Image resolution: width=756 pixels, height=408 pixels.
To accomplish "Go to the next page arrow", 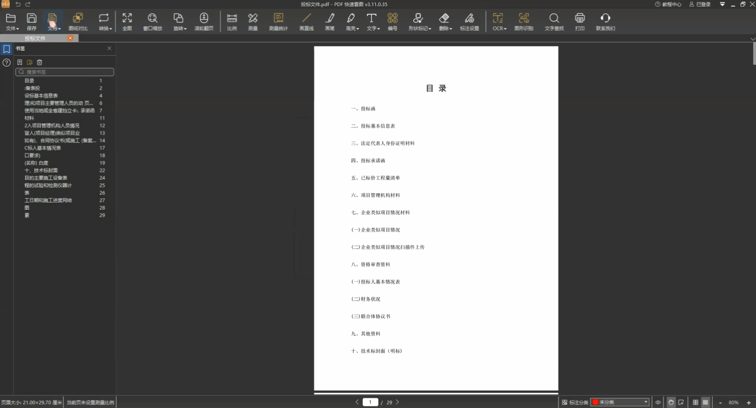I will pos(397,402).
